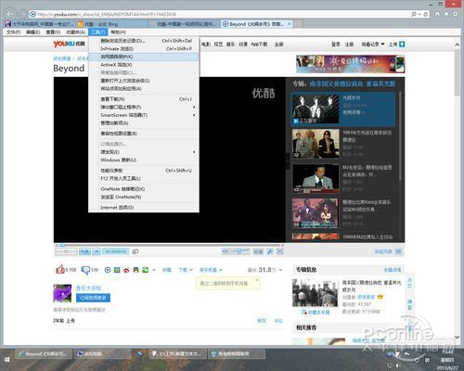The height and width of the screenshot is (371, 464).
Task: Open player settings wrench icon
Action: pos(270,251)
